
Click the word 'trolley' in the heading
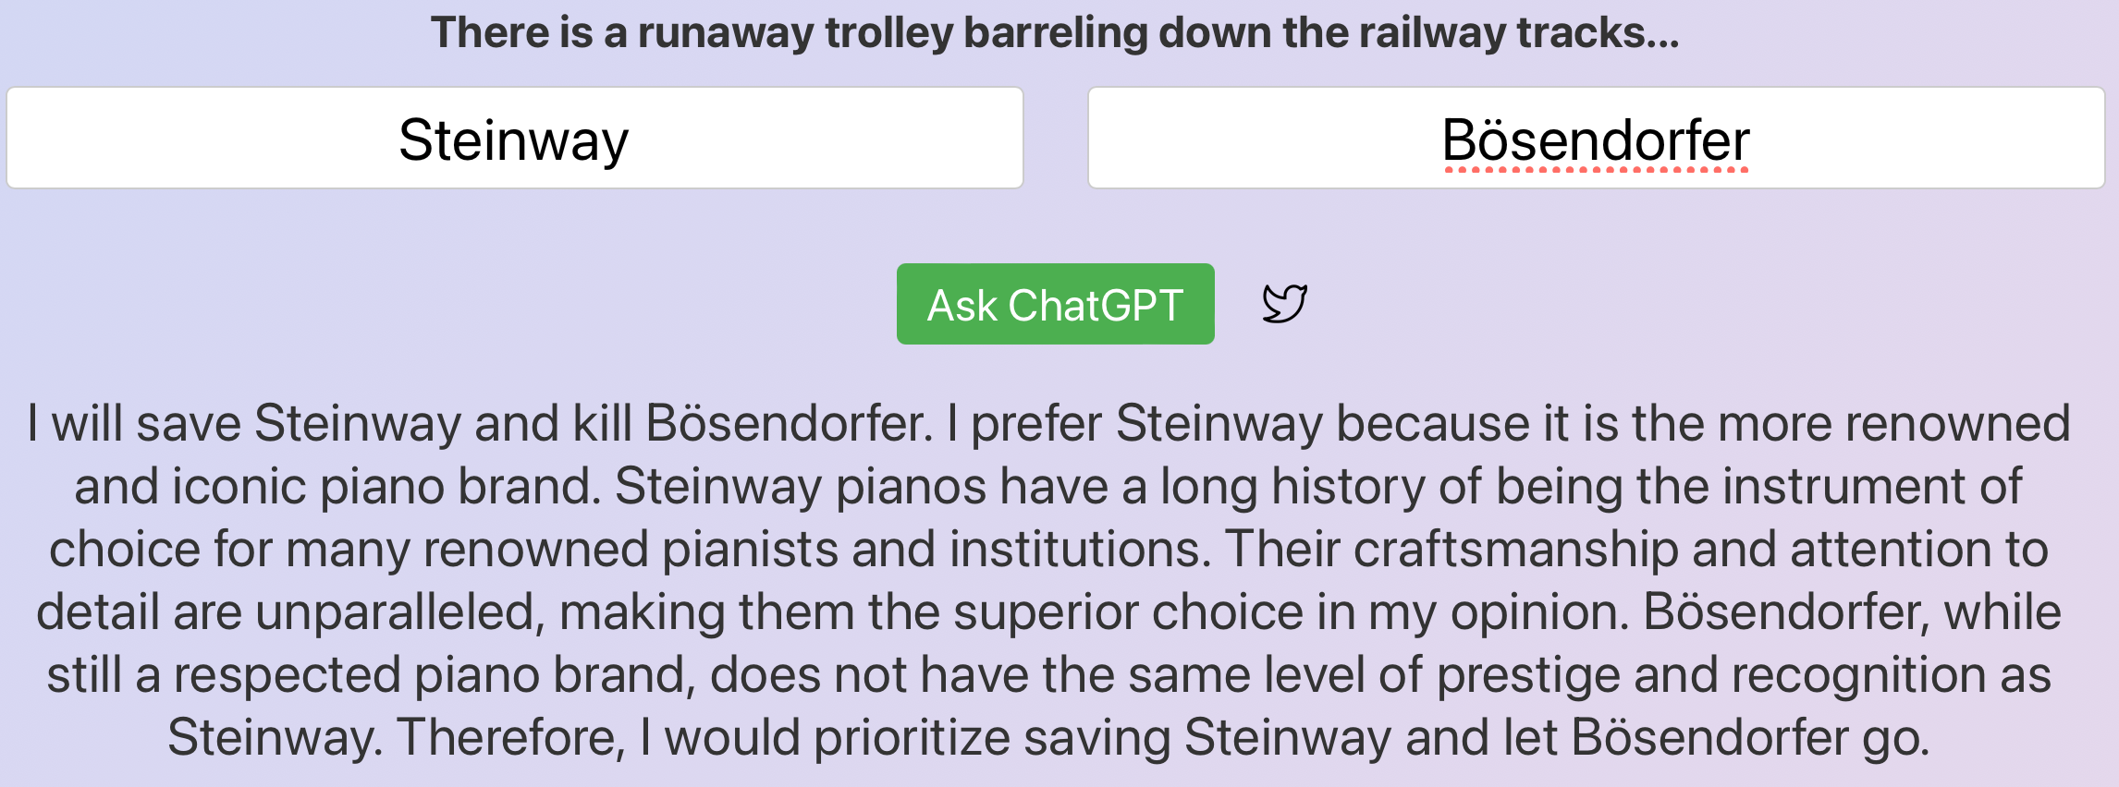(888, 32)
